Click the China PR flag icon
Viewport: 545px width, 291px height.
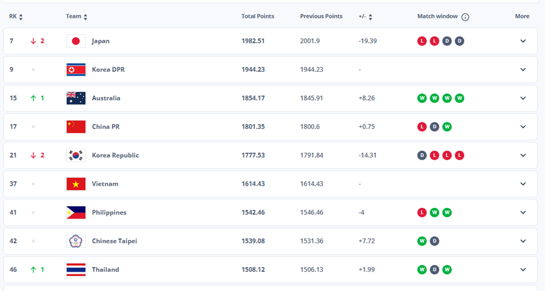[x=76, y=127]
